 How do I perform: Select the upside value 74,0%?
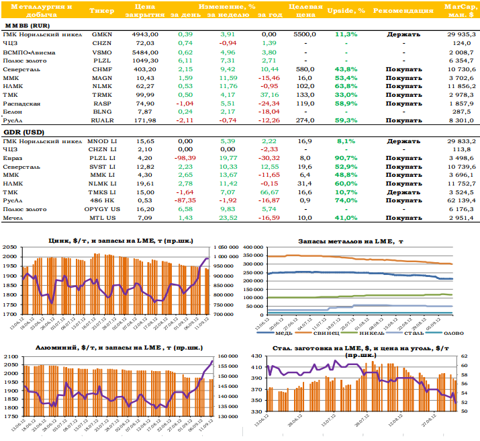coord(346,200)
